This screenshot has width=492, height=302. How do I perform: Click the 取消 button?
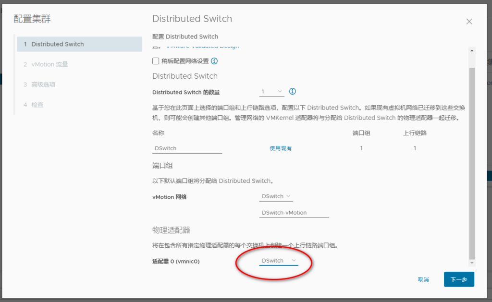click(423, 279)
